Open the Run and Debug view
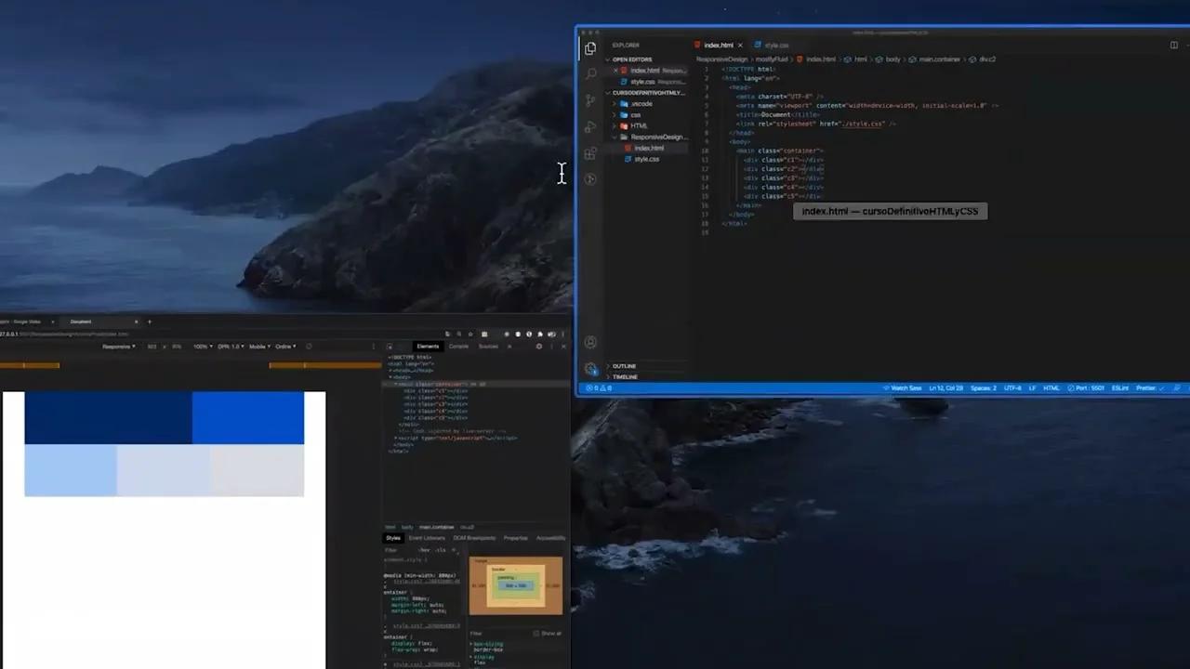Viewport: 1190px width, 669px height. point(589,125)
